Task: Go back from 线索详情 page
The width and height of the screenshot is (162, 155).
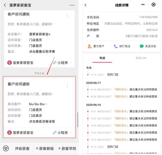Action: 85,5
